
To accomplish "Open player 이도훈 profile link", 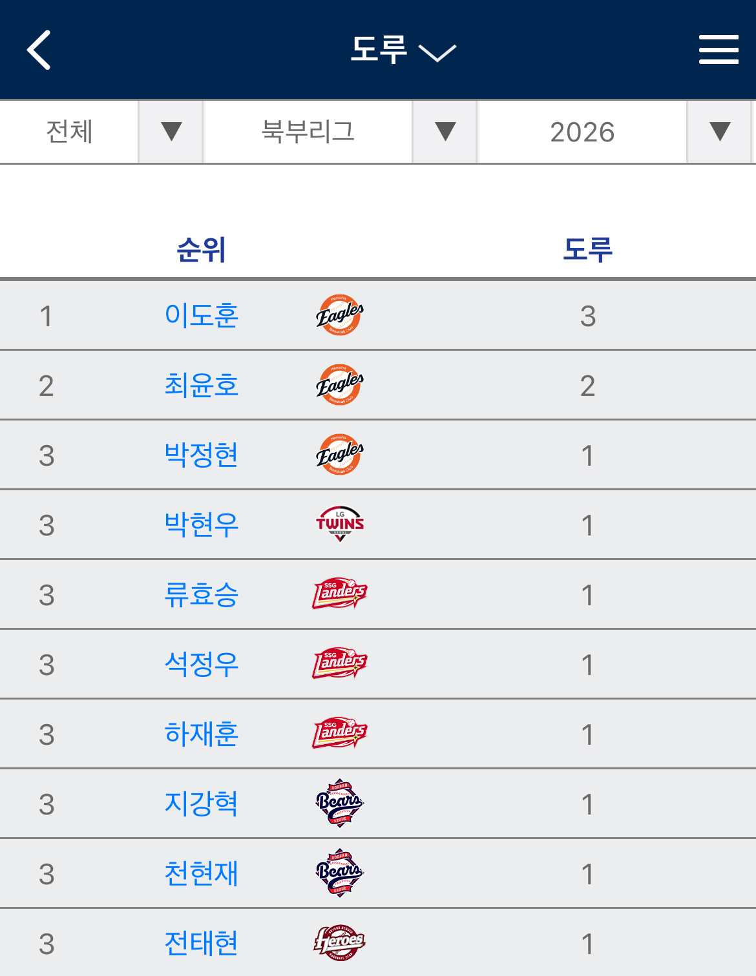I will click(x=202, y=315).
